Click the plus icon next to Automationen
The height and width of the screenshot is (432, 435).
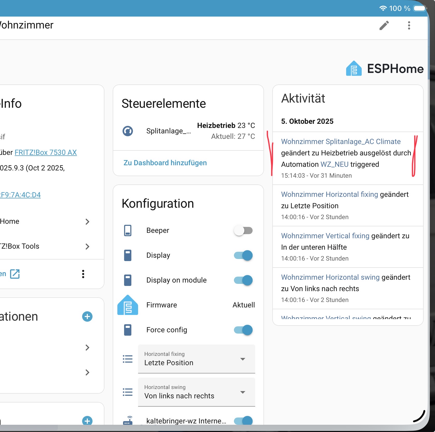click(x=87, y=316)
